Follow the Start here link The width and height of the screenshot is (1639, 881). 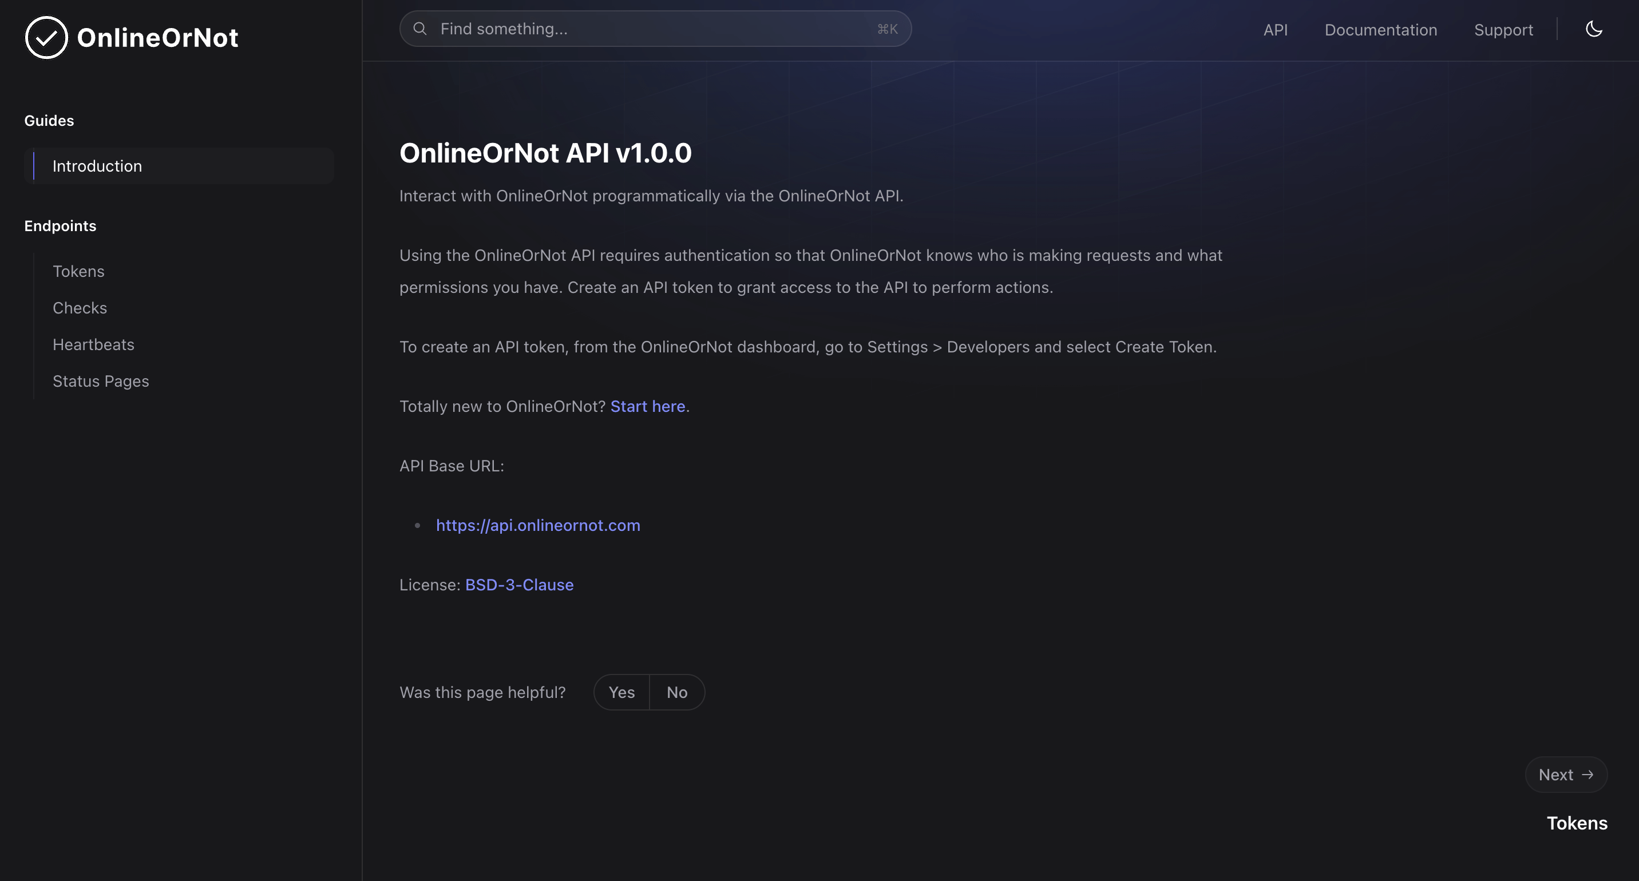click(x=647, y=406)
